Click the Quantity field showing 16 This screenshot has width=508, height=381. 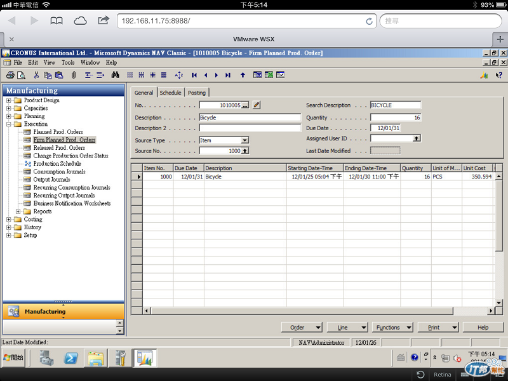(396, 117)
